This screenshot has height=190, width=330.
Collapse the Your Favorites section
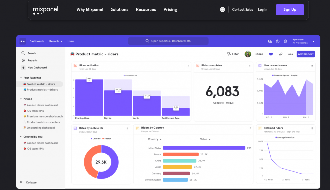[21, 78]
